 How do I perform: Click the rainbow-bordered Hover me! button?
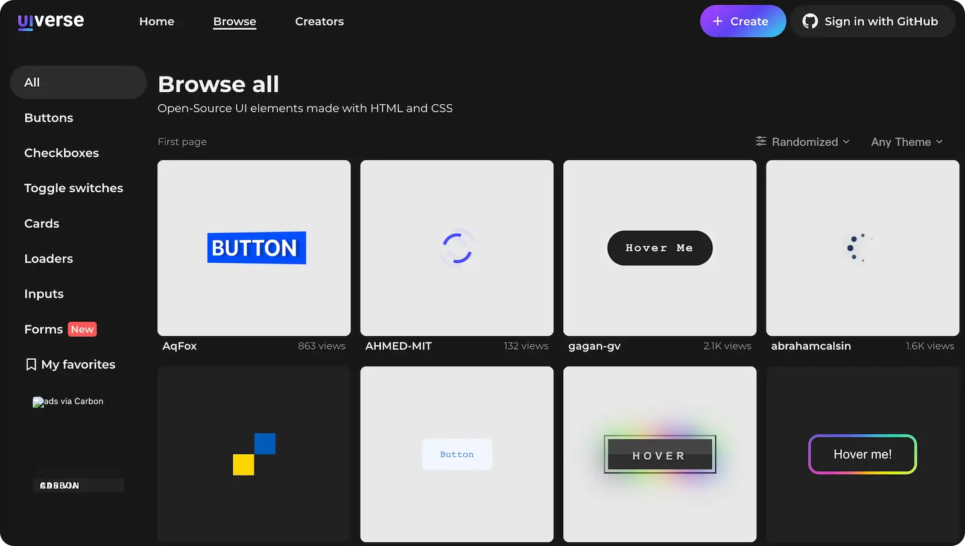[862, 454]
